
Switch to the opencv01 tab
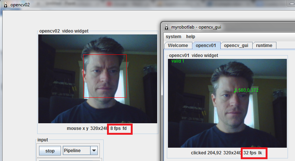click(x=206, y=46)
